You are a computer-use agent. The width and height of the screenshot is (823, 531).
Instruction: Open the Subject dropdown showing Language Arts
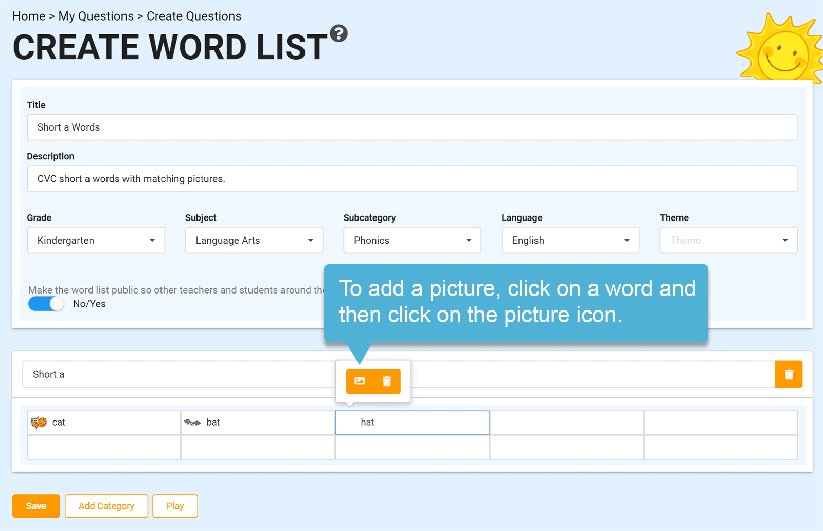[x=254, y=240]
